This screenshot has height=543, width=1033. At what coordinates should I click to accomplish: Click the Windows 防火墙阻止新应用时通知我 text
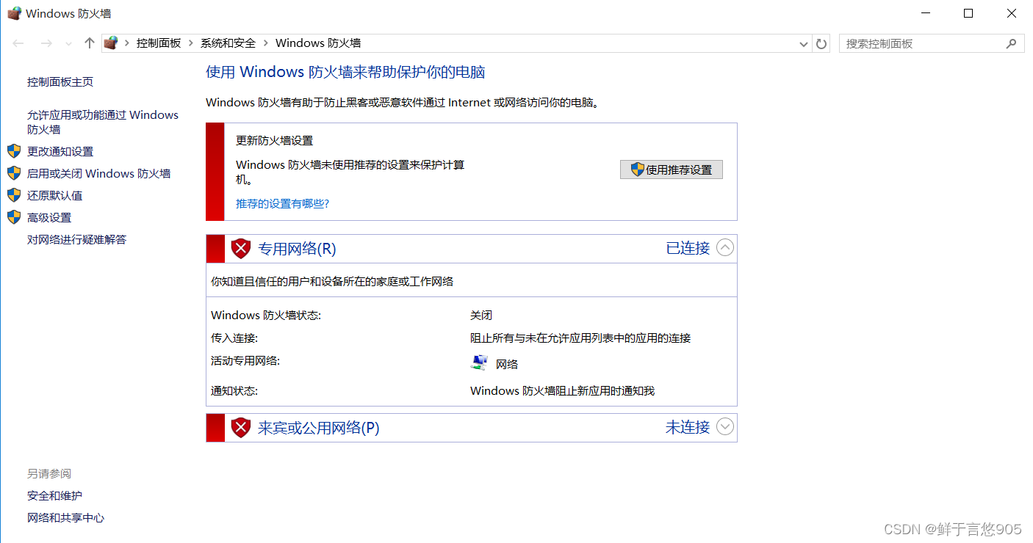click(562, 391)
